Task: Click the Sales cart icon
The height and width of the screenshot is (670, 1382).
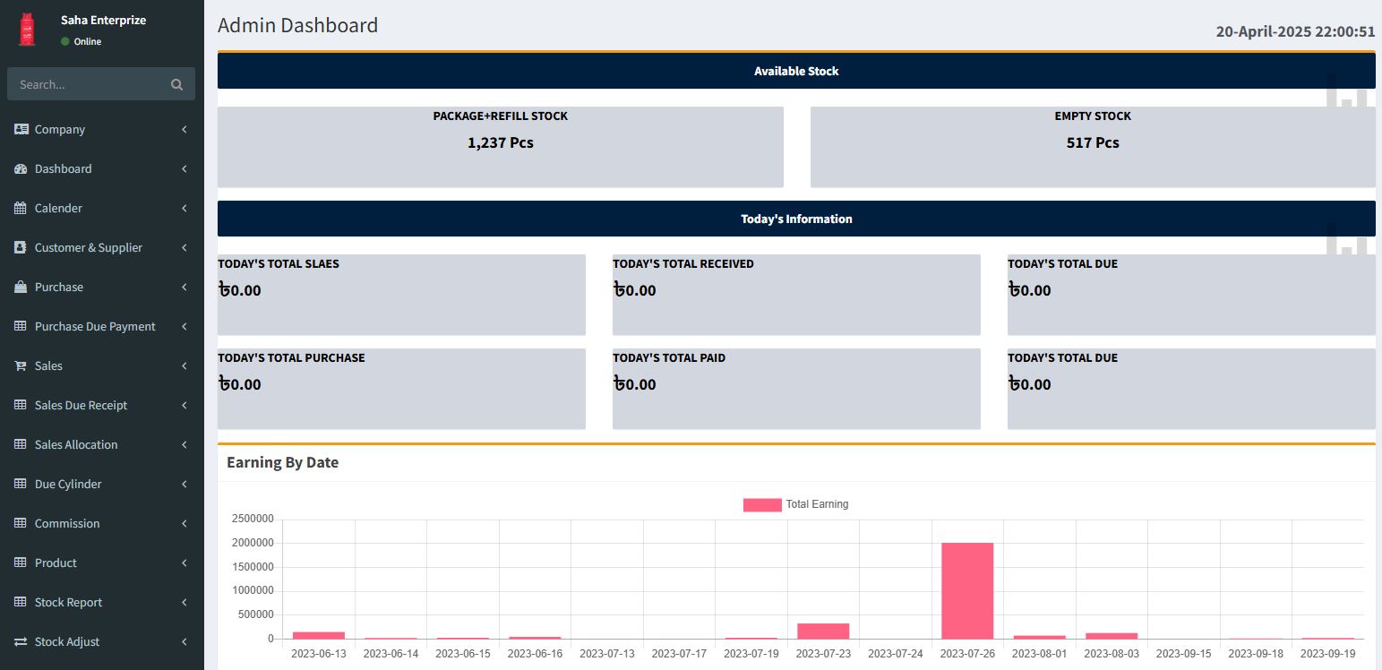Action: [21, 365]
